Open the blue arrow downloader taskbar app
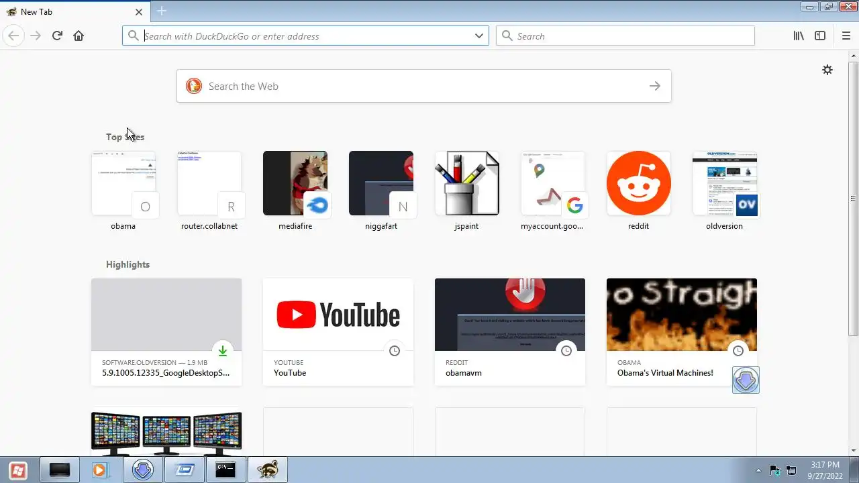Viewport: 859px width, 483px height. (142, 470)
